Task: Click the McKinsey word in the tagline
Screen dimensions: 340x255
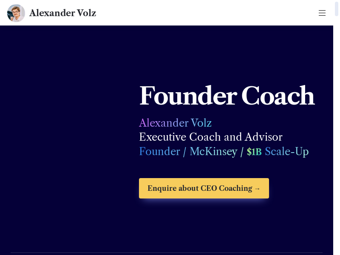Action: 213,151
